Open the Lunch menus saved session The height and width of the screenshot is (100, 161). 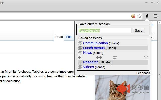click(x=94, y=48)
